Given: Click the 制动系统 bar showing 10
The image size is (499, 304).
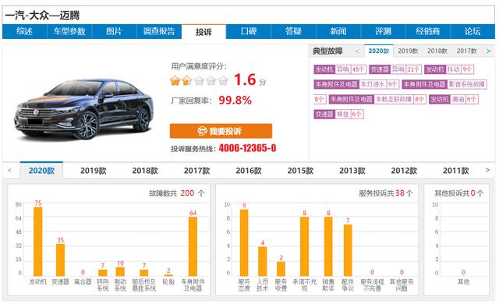Looking at the screenshot, I should point(120,271).
